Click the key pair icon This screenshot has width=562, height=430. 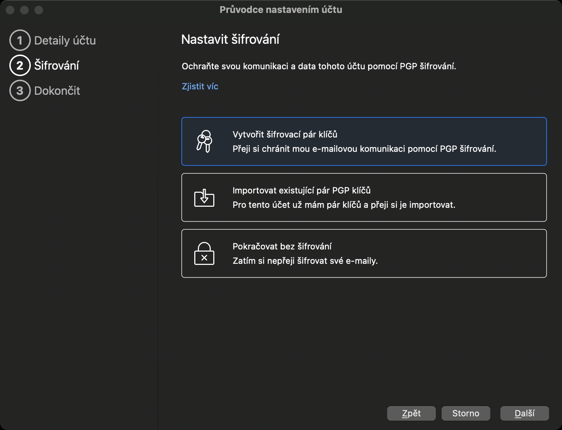[204, 141]
